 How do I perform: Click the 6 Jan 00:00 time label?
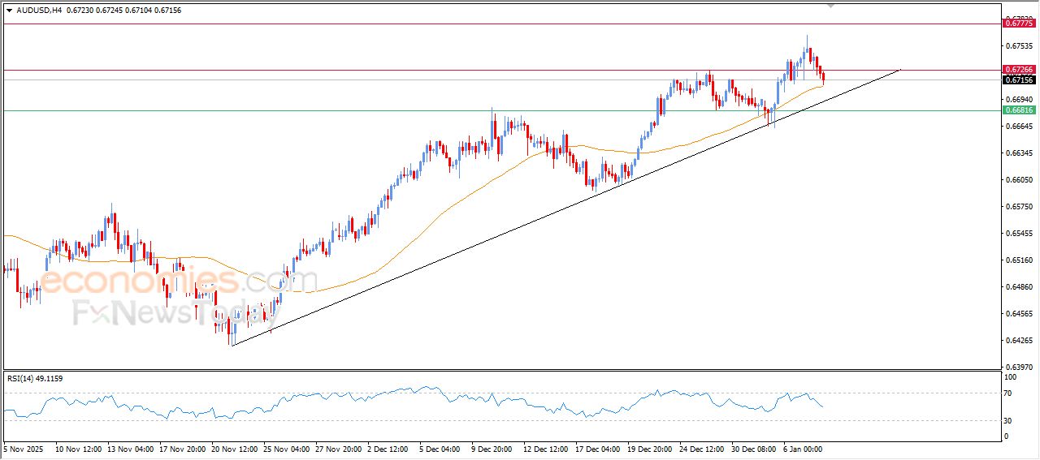click(x=803, y=447)
